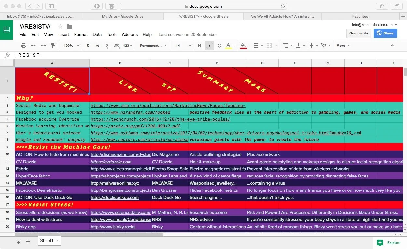Show all tabs in Safari
407x249 pixels.
[x=397, y=6]
